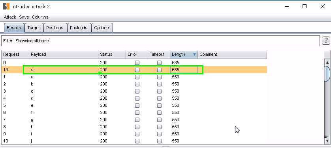Click the 550 length in request 1 row
The height and width of the screenshot is (148, 331).
point(175,77)
